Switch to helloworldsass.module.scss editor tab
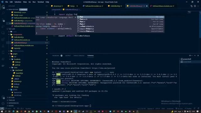 click(x=162, y=6)
